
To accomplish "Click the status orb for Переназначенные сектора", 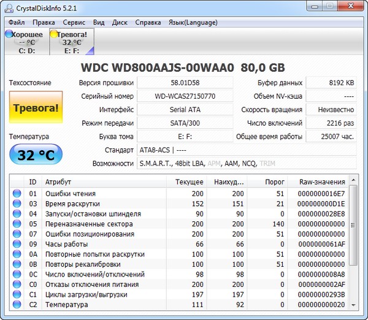I will point(17,224).
